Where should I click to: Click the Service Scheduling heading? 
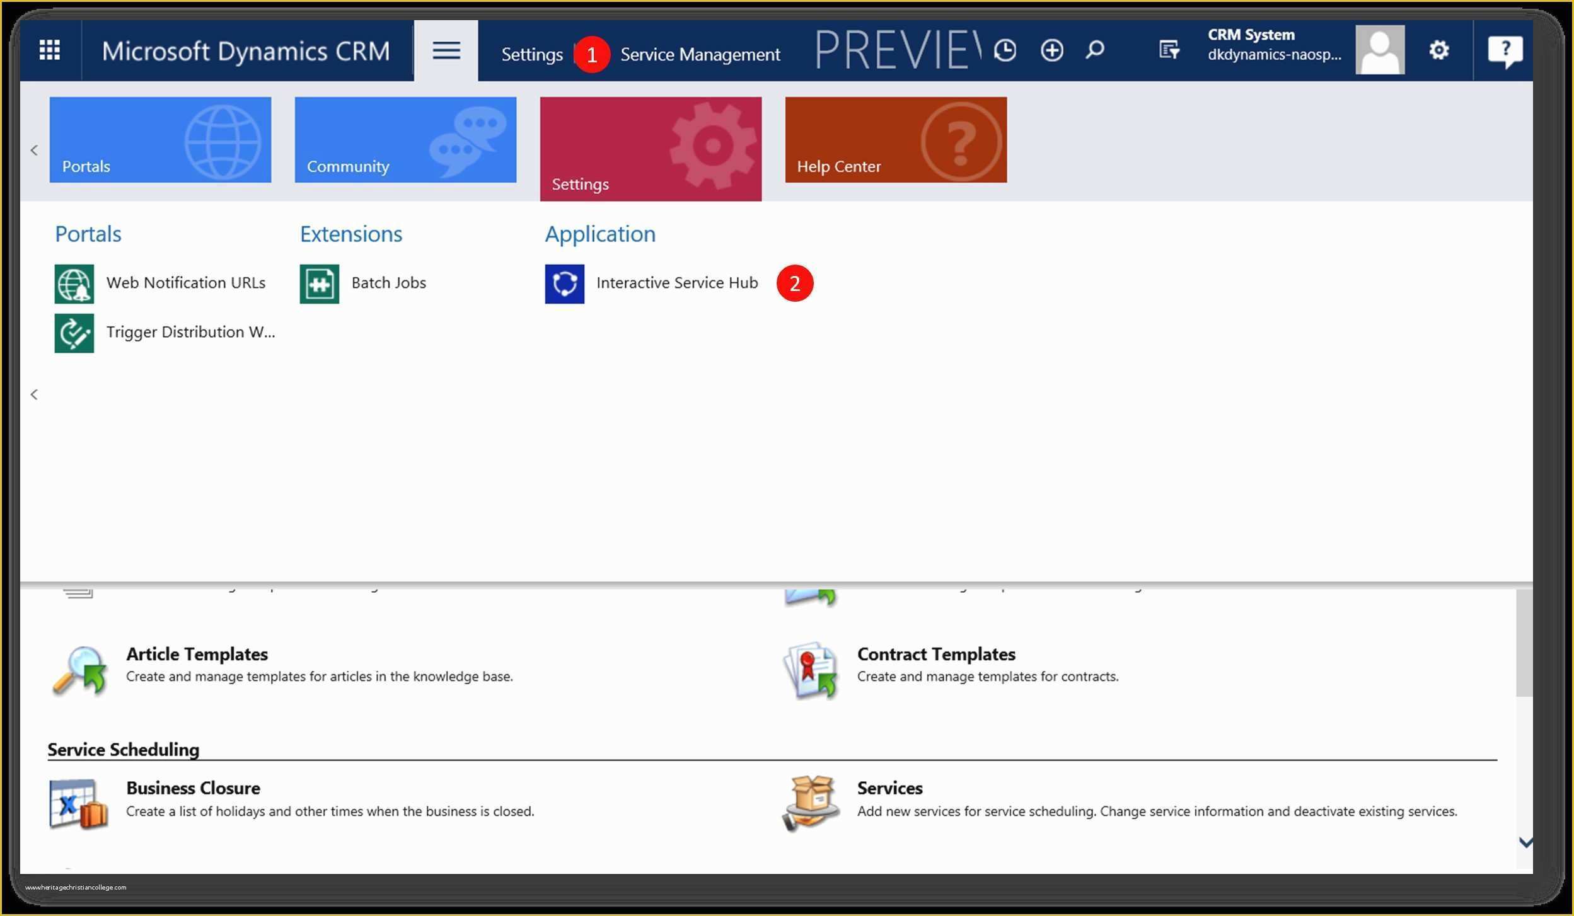124,749
